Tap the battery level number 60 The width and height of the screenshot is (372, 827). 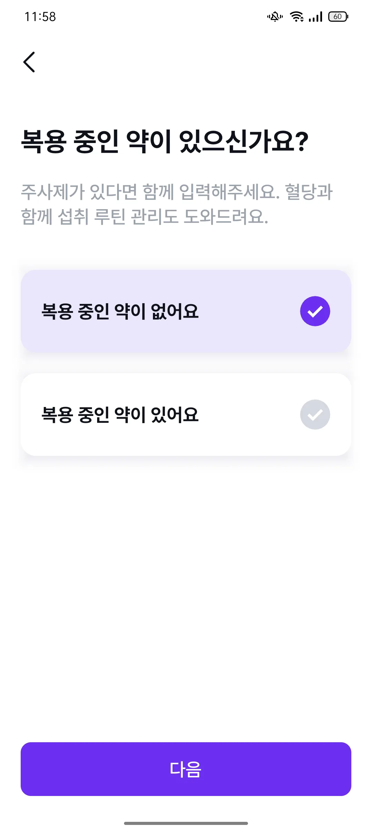(337, 17)
